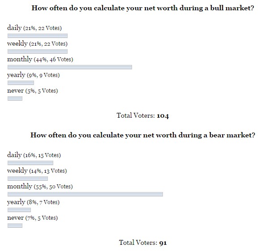Viewport: 274px width, 252px height.
Task: Click the 'yearly (9%, 9 Votes)' label
Action: coord(33,75)
